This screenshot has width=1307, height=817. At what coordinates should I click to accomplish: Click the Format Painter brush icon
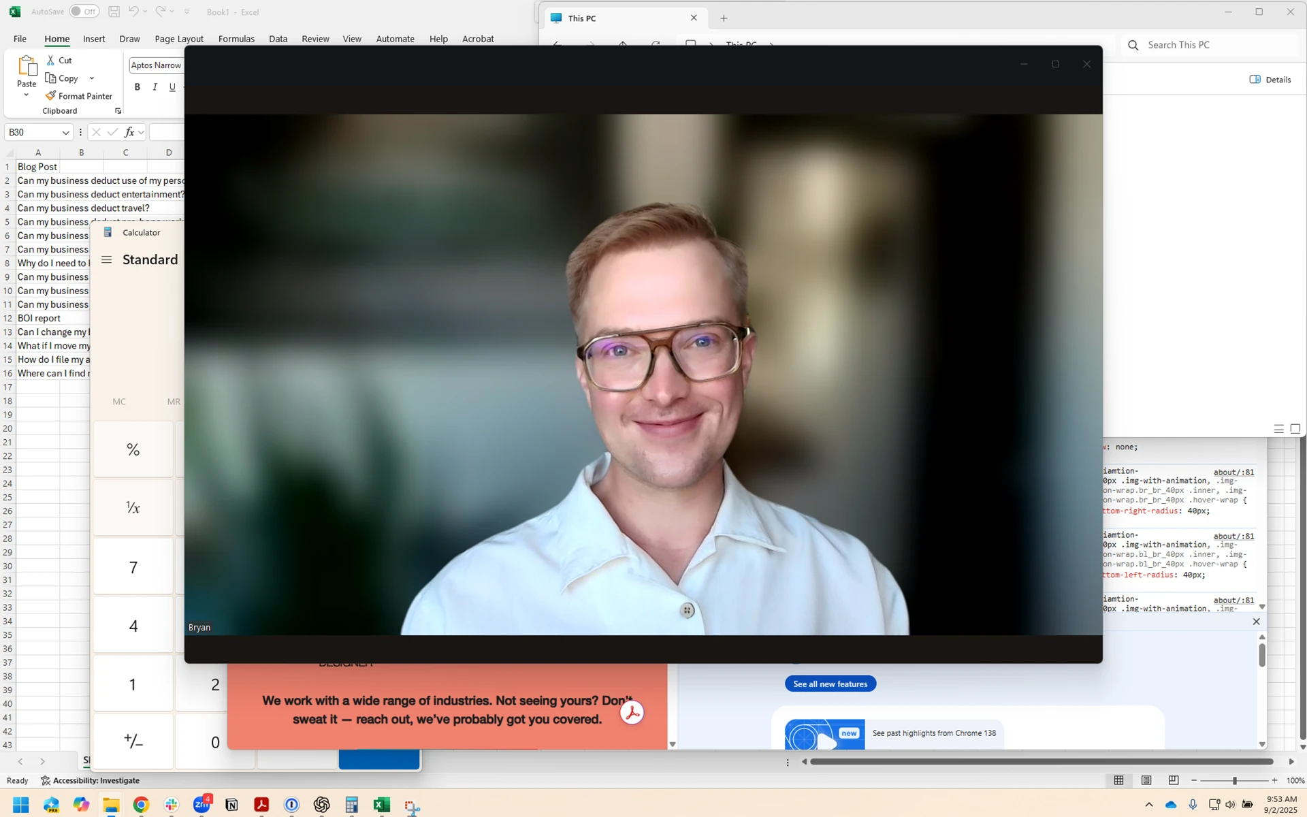pos(50,96)
